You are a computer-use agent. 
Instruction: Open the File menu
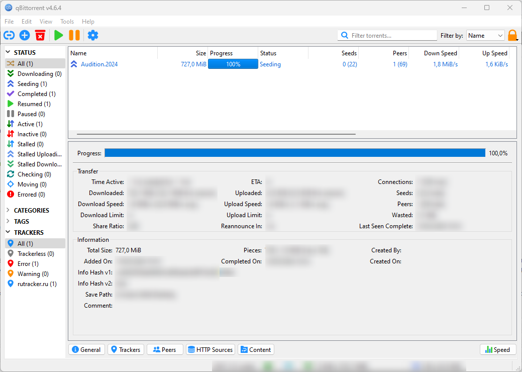pyautogui.click(x=9, y=21)
